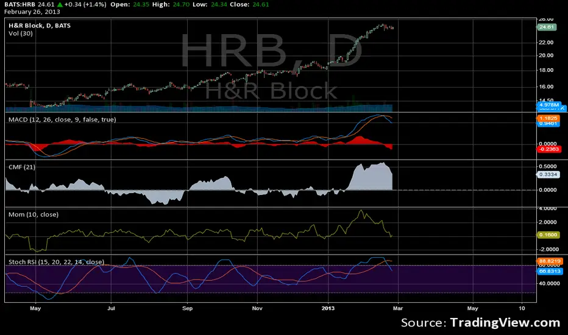The image size is (568, 335).
Task: Click the Sep time axis label
Action: pos(187,309)
